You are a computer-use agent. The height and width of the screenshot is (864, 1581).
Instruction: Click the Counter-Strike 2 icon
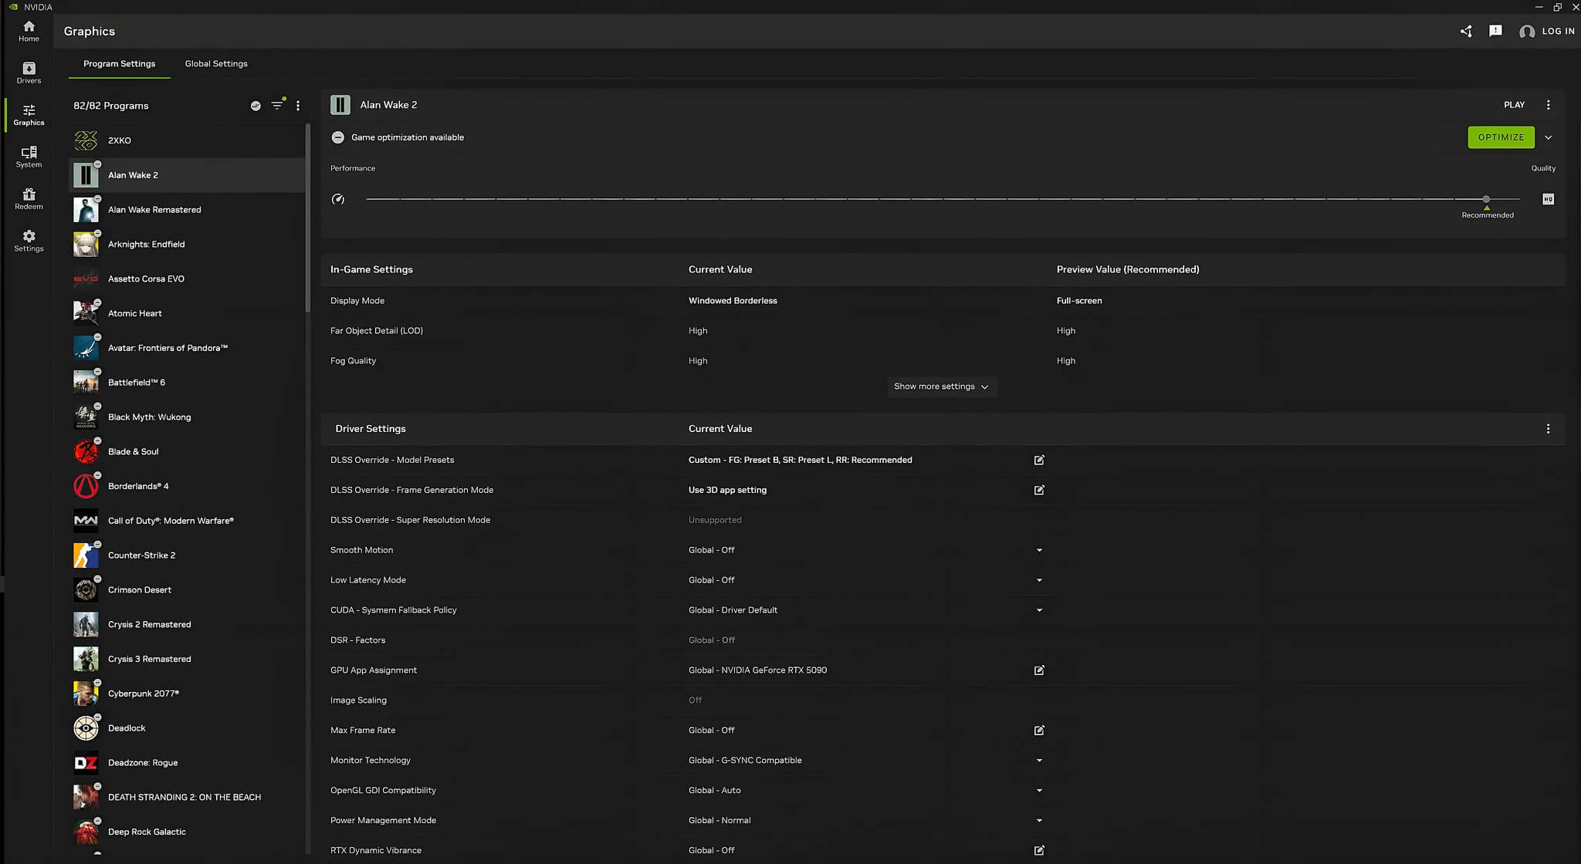(86, 555)
